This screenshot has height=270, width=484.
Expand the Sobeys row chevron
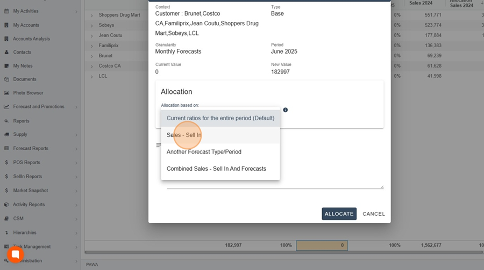coord(91,26)
